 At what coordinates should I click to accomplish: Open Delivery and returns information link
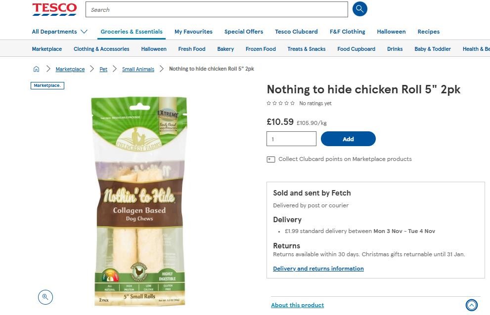(x=318, y=269)
